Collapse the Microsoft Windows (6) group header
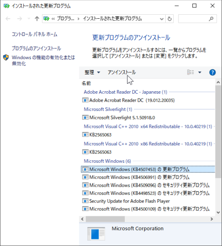 point(108,161)
